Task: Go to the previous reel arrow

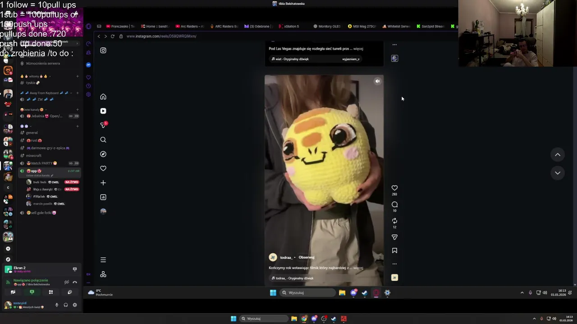Action: coord(558,155)
